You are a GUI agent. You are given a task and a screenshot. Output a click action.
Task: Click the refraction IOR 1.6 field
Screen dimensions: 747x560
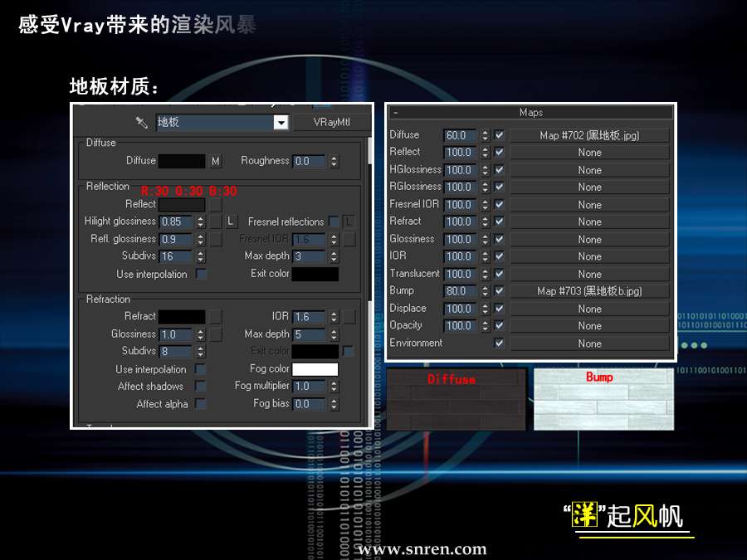click(x=310, y=317)
